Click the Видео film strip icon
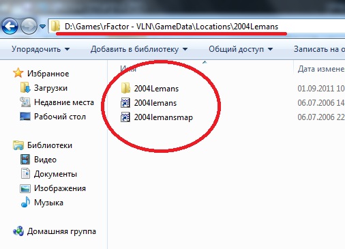Screen dimensions: 345x249 [25, 160]
